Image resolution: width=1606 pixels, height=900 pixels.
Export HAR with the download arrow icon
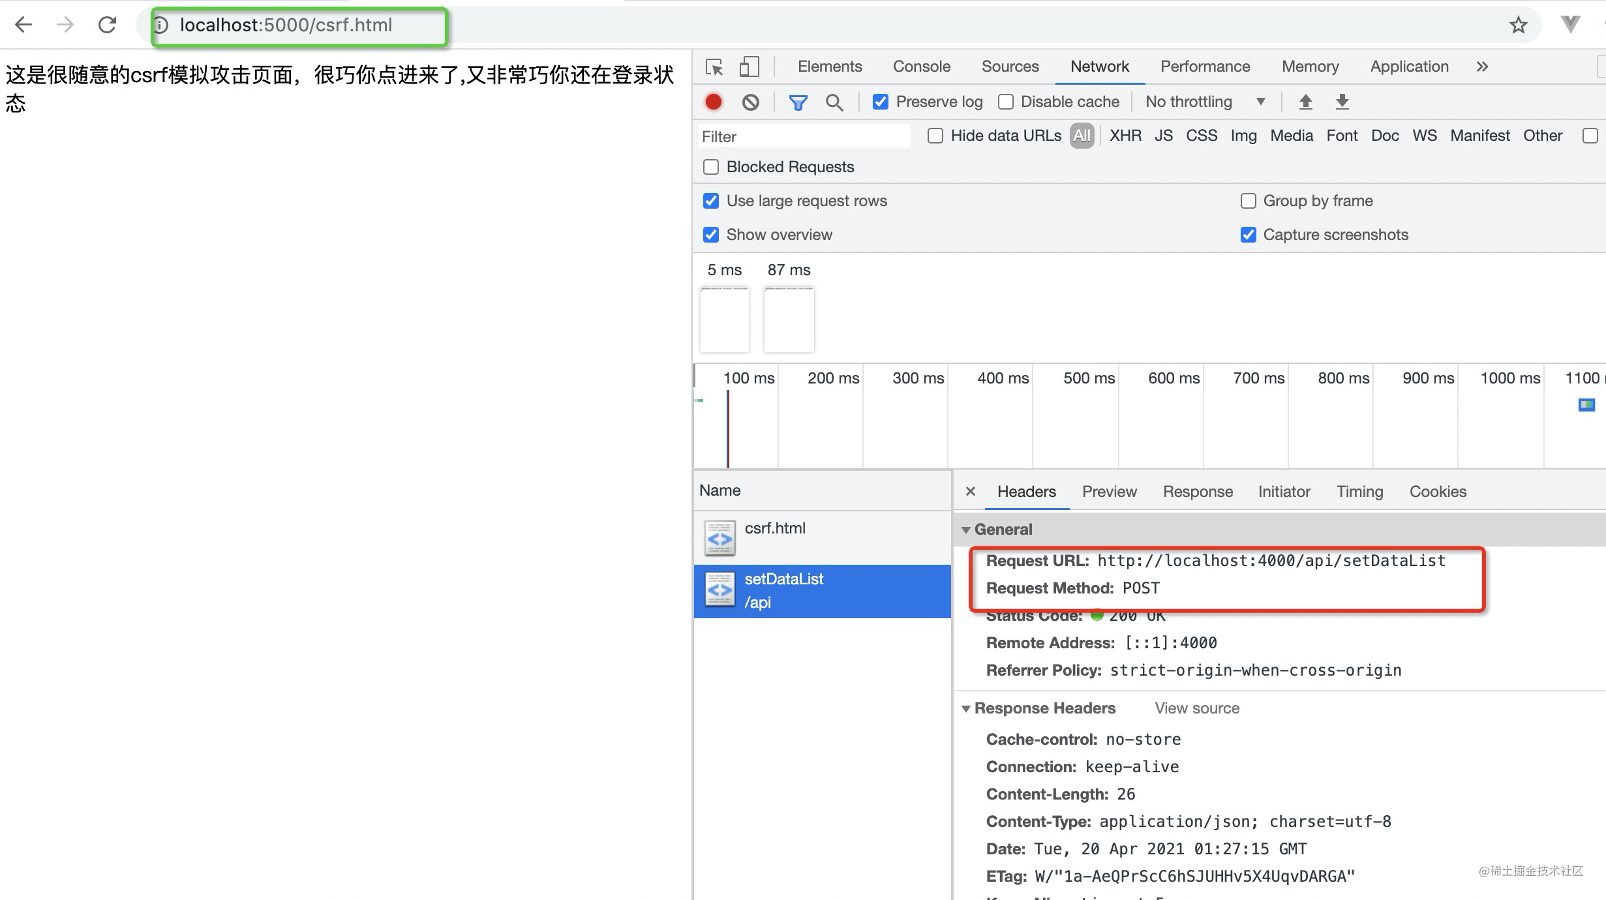pos(1342,102)
